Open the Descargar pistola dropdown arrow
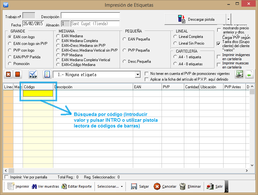Screen dimensions: 258x195 (x=228, y=19)
